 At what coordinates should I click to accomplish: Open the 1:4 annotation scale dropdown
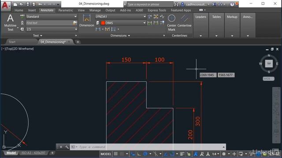tap(215, 154)
